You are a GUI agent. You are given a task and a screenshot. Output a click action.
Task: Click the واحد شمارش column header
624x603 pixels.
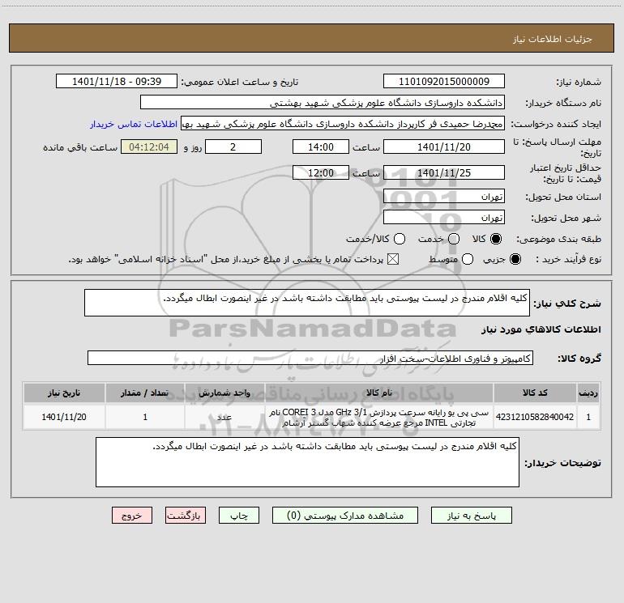[224, 393]
